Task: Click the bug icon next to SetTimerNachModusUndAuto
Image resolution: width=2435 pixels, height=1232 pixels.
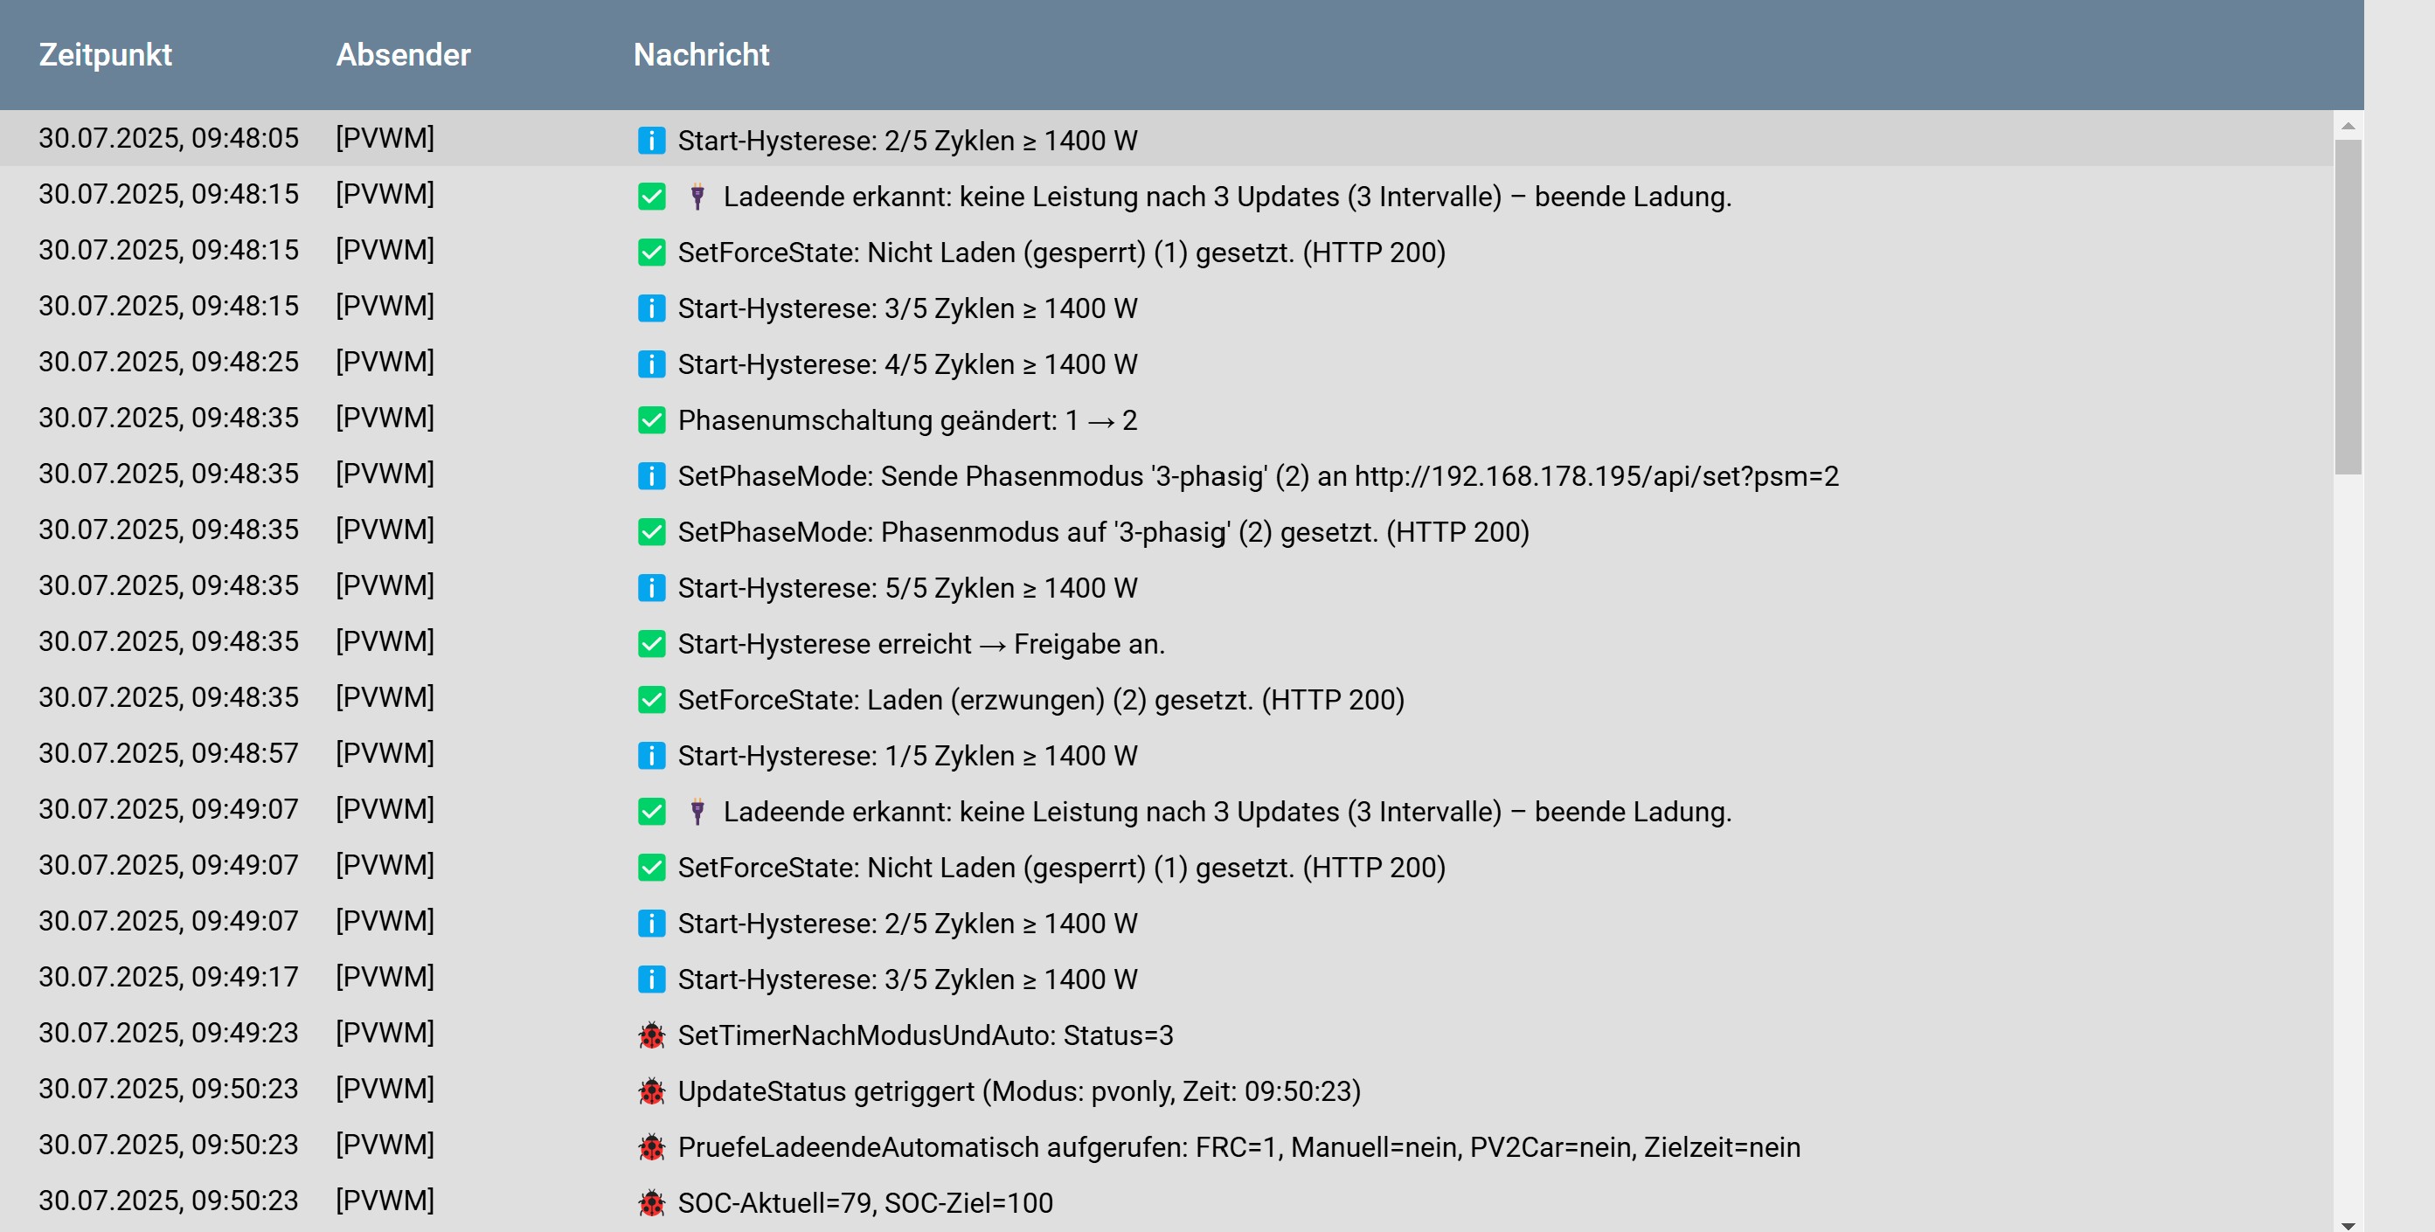Action: [x=651, y=1035]
